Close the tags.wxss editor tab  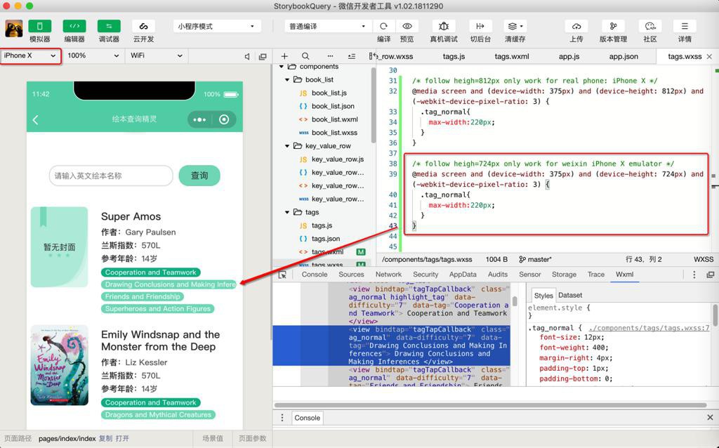click(x=709, y=56)
